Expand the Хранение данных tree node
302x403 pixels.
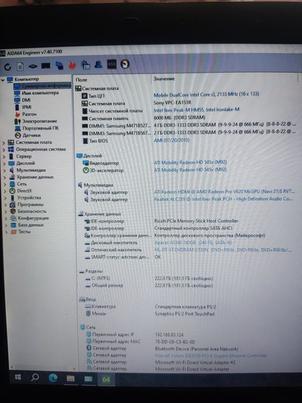(x=5, y=177)
